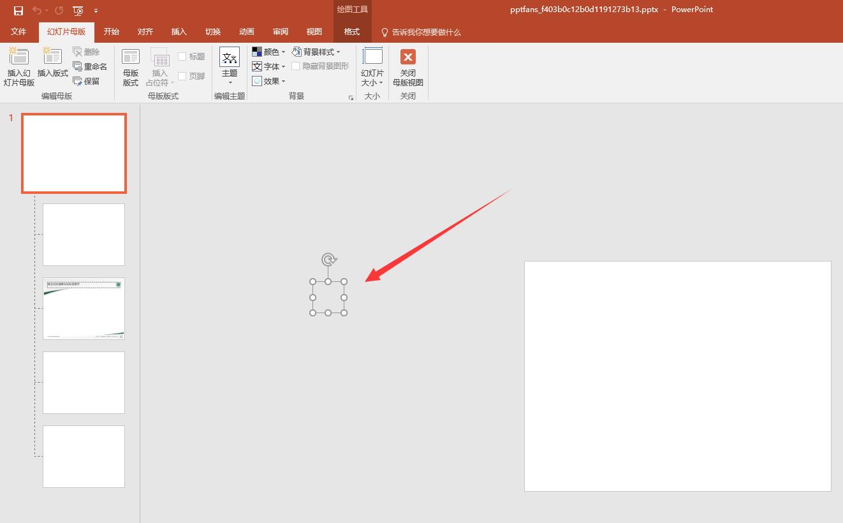The width and height of the screenshot is (843, 523).
Task: Open the Master Layout button
Action: coord(131,67)
